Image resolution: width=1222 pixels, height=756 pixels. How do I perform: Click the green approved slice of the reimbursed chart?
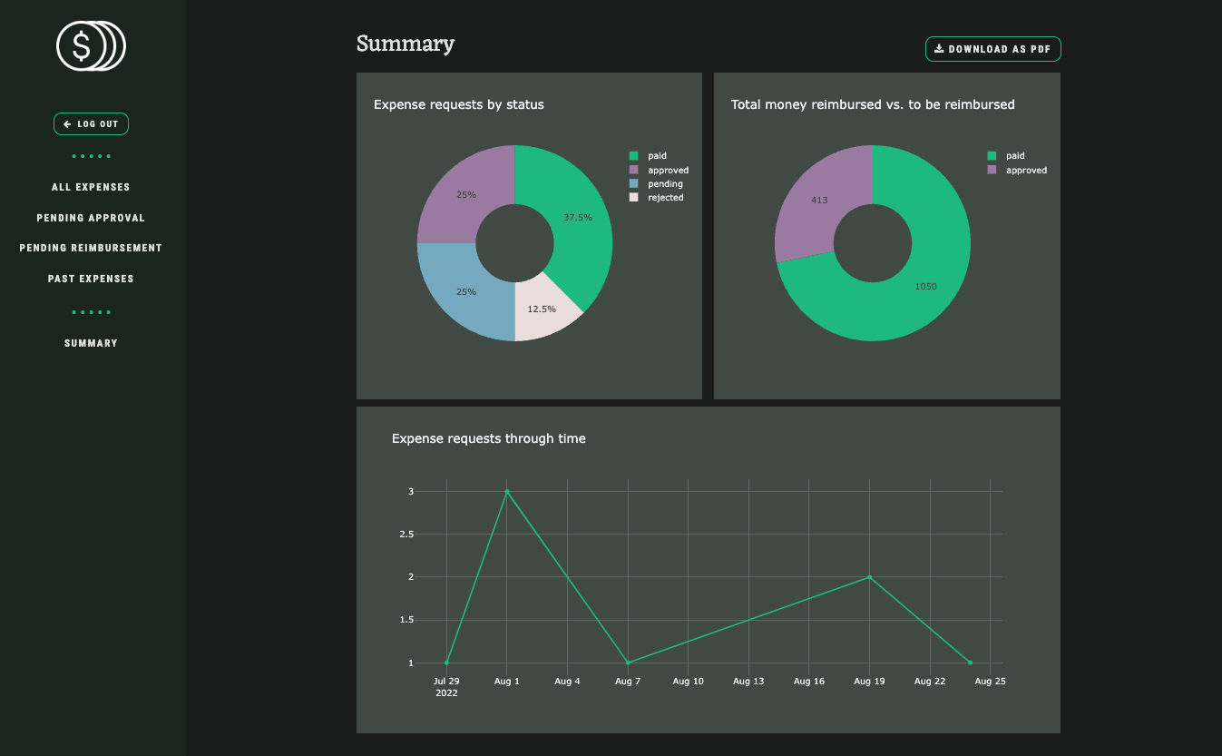tap(925, 286)
